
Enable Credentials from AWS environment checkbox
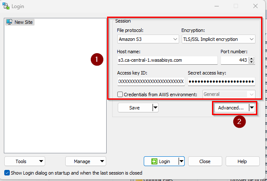(x=120, y=94)
